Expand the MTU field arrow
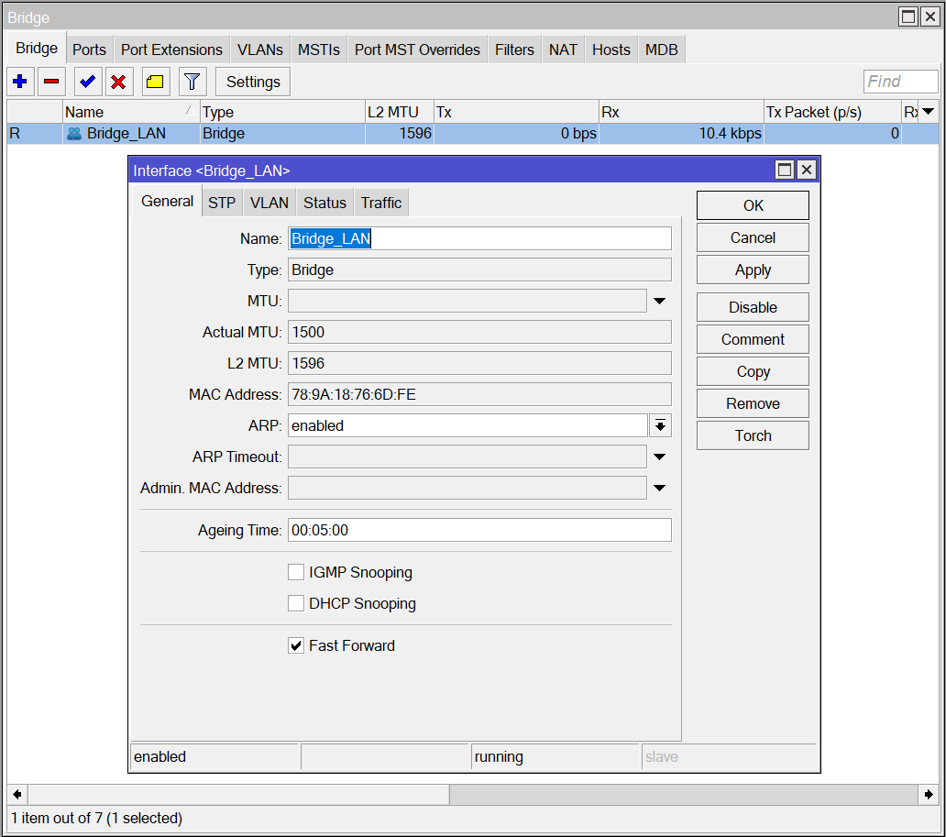Image resolution: width=946 pixels, height=837 pixels. [659, 301]
